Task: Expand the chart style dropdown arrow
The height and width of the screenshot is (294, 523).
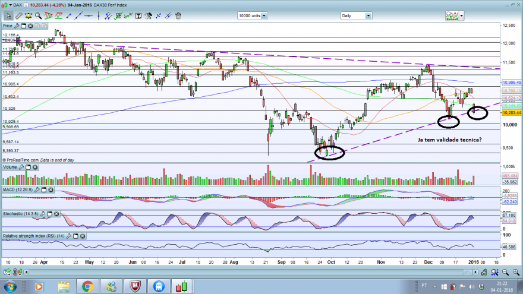Action: click(462, 15)
